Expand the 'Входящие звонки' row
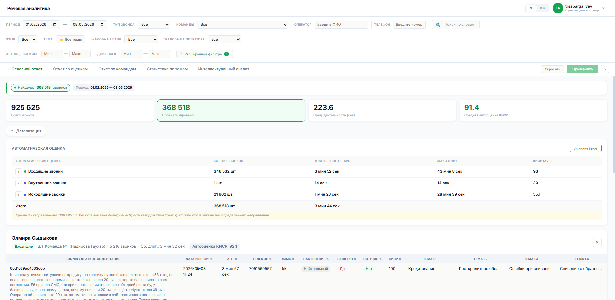This screenshot has width=615, height=300. tap(19, 172)
